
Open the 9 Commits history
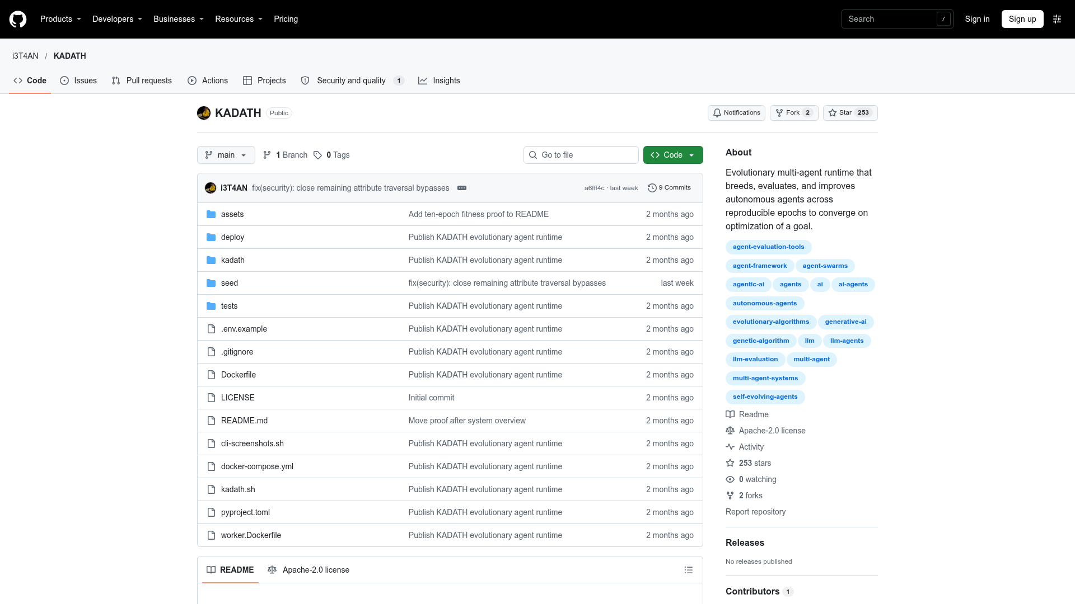point(670,188)
